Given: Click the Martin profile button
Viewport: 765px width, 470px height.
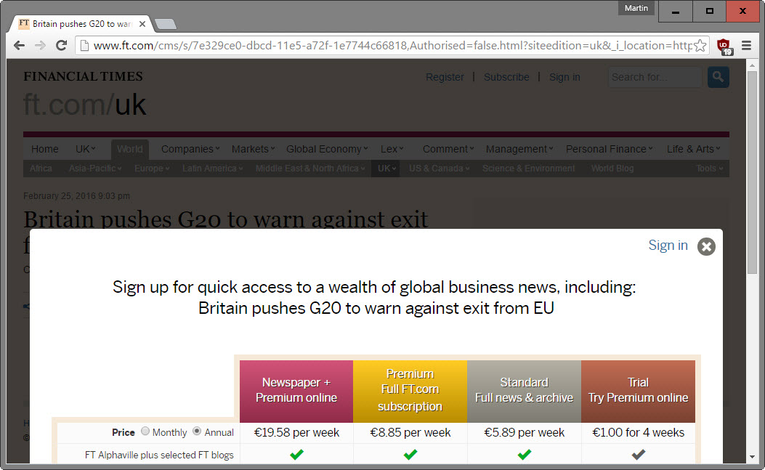Looking at the screenshot, I should point(636,8).
